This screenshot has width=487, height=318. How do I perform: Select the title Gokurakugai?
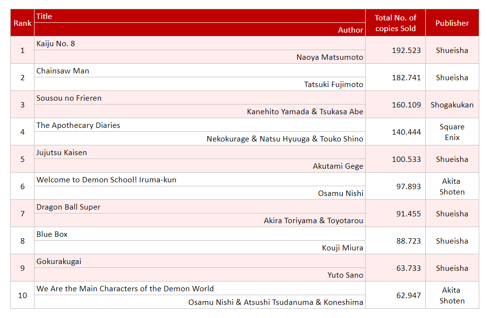tap(59, 262)
